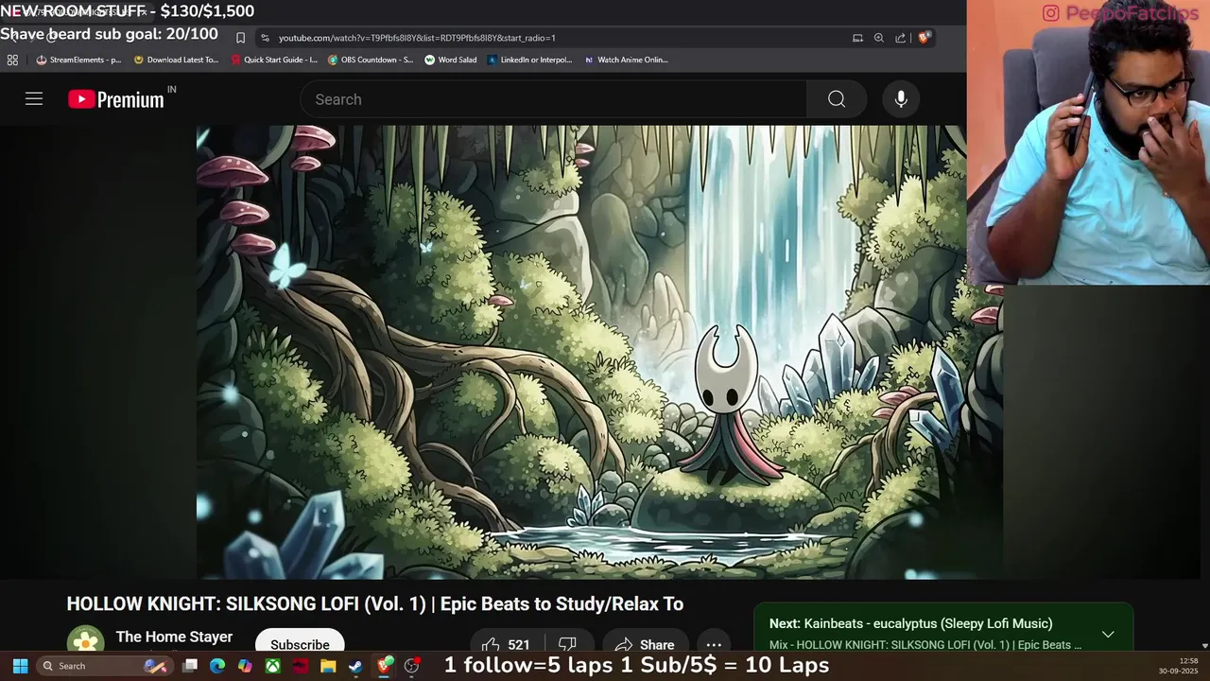The image size is (1210, 681).
Task: Click the magnifier search button
Action: click(837, 99)
